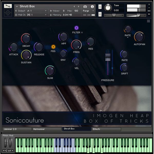Click the blue pressure indicator line slider
This screenshot has height=154, width=154.
coord(112,62)
